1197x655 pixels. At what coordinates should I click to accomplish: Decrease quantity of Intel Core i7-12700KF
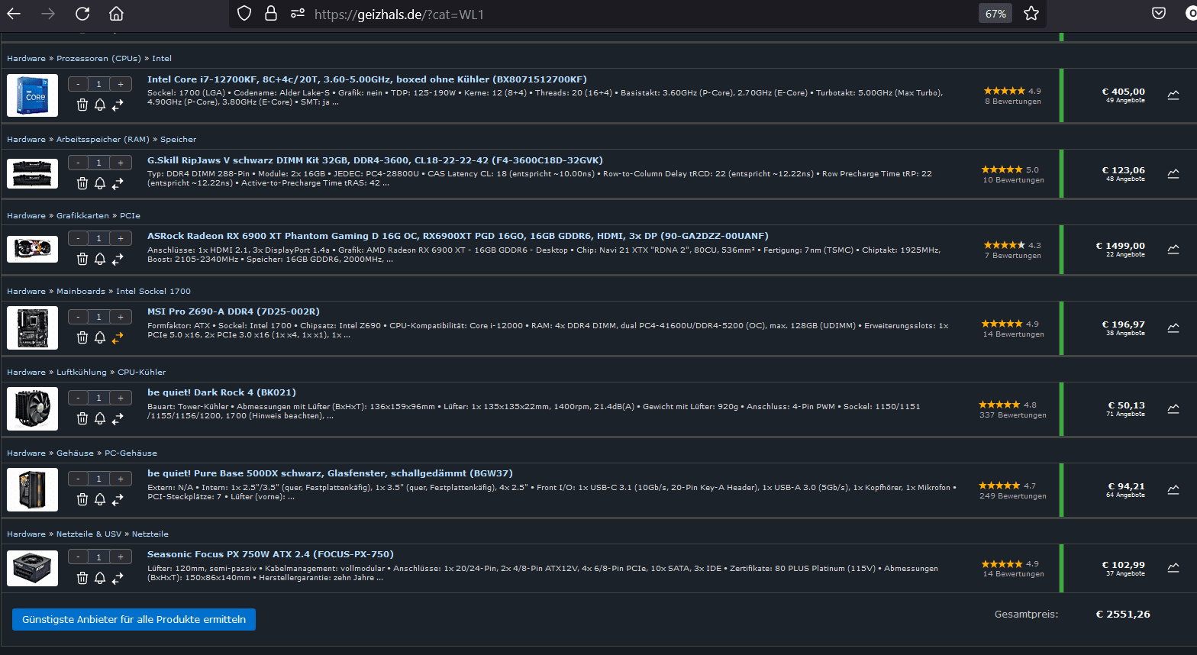tap(78, 84)
